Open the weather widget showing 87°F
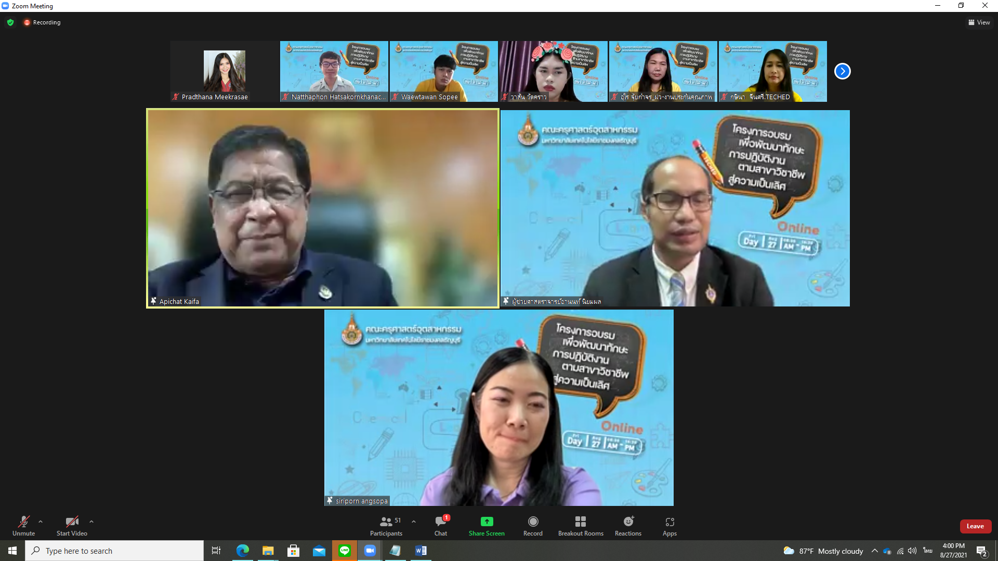The height and width of the screenshot is (561, 998). (823, 551)
